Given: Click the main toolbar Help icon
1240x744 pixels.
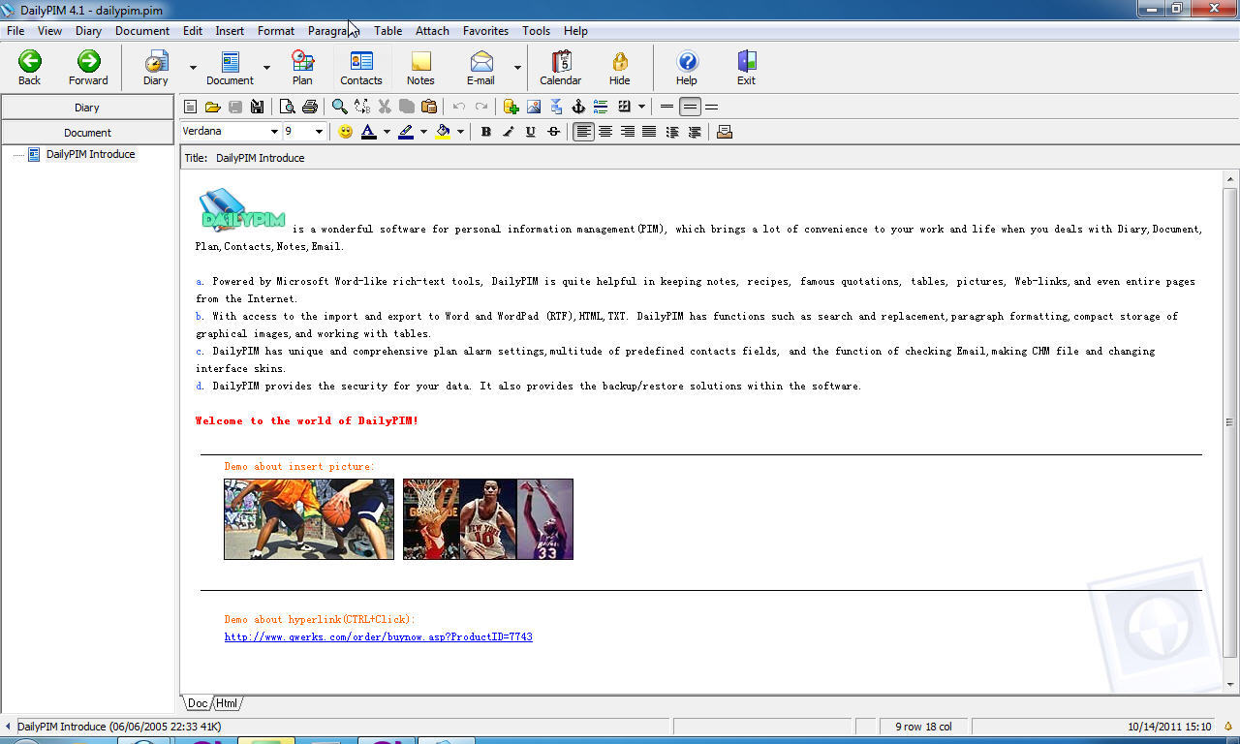Looking at the screenshot, I should tap(687, 68).
